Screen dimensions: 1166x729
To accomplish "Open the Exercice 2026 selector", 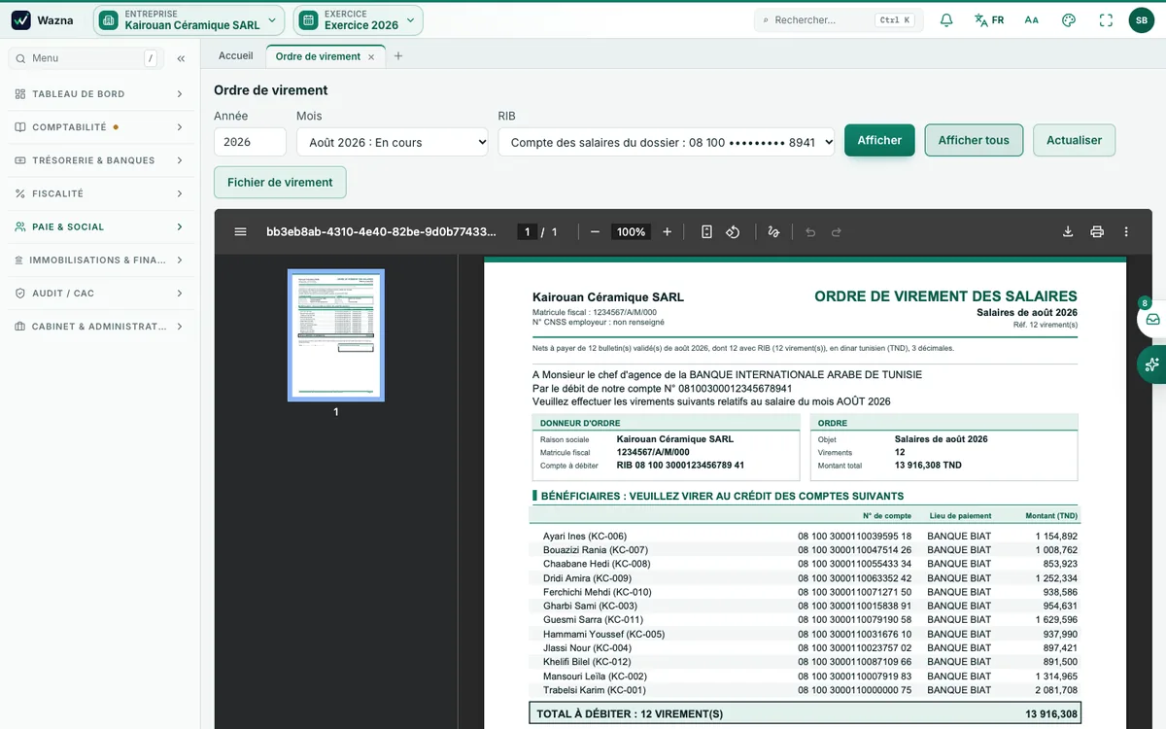I will (359, 19).
